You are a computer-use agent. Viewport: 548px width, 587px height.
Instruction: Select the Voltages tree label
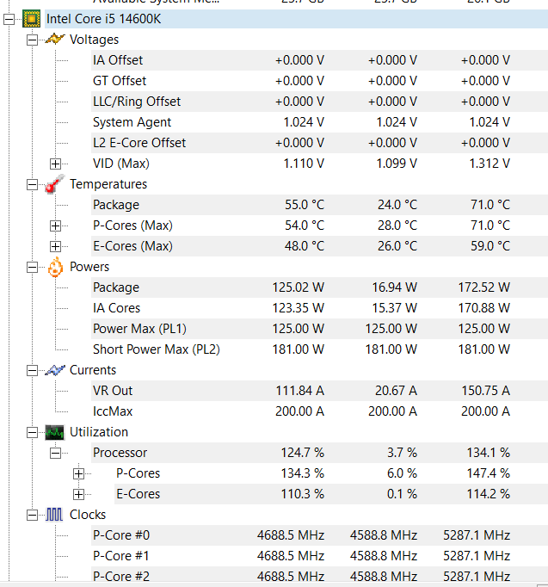pos(94,40)
